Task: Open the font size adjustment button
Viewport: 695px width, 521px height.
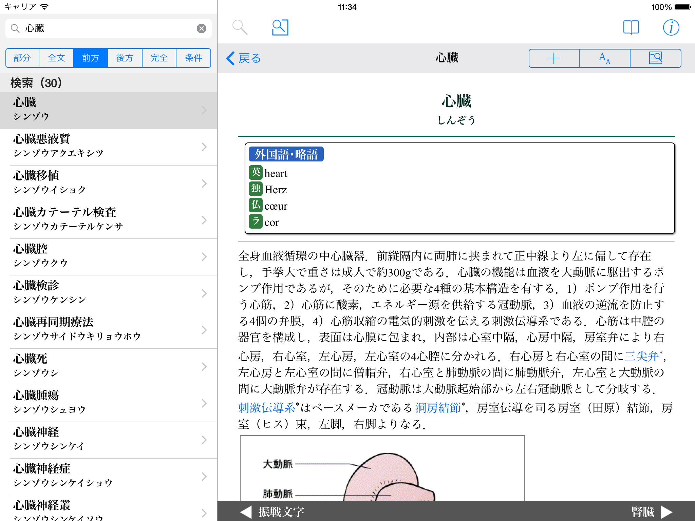Action: coord(604,58)
